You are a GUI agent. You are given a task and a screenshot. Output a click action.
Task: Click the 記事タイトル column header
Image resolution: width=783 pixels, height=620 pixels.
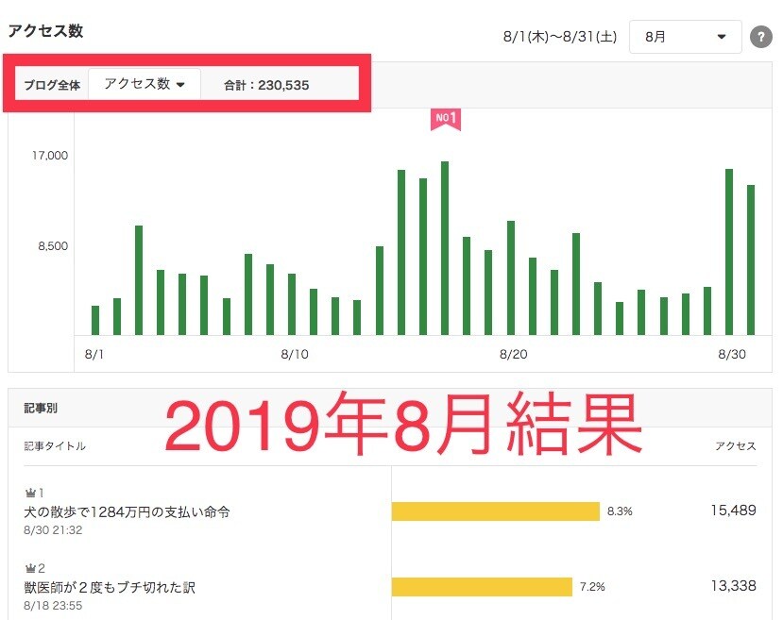click(55, 446)
